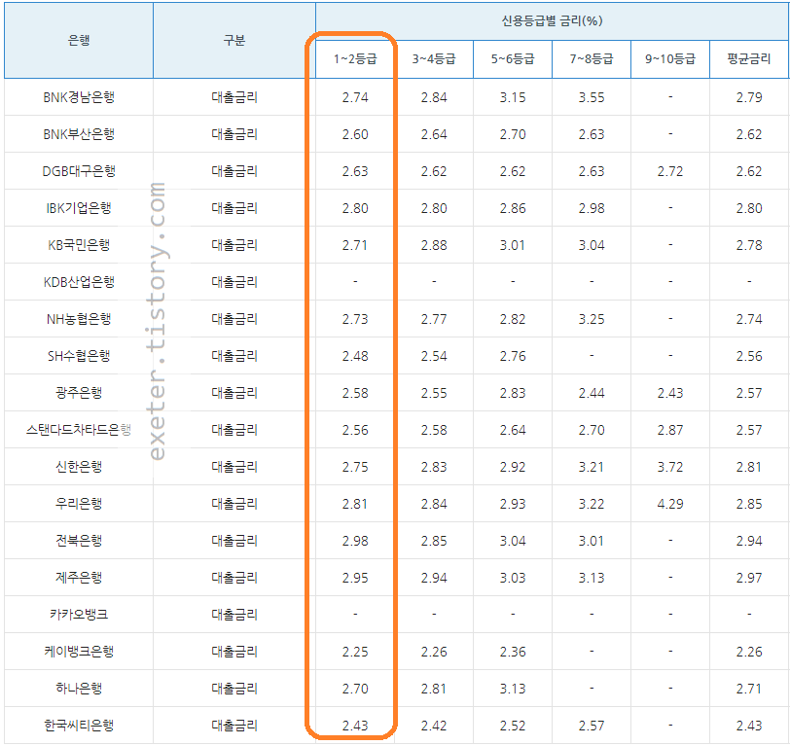Click SH수협은행 1~2등급 rate 2.48
This screenshot has width=790, height=745.
pyautogui.click(x=355, y=356)
